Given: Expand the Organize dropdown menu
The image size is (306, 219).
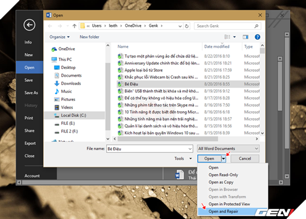Looking at the screenshot, I should (x=59, y=37).
